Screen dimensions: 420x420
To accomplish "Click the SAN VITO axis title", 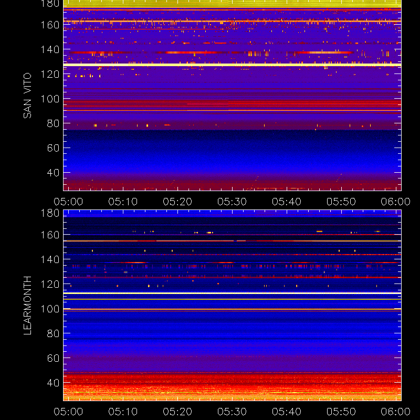I will (27, 96).
